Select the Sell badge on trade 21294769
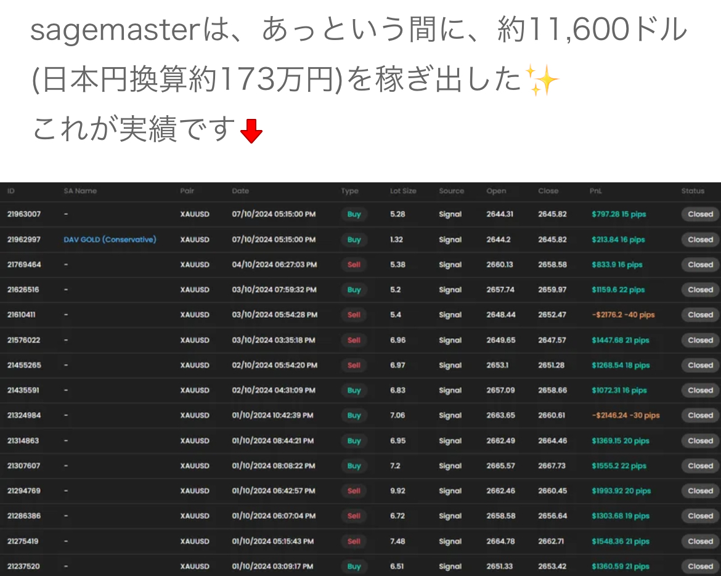Image resolution: width=721 pixels, height=576 pixels. click(x=354, y=491)
